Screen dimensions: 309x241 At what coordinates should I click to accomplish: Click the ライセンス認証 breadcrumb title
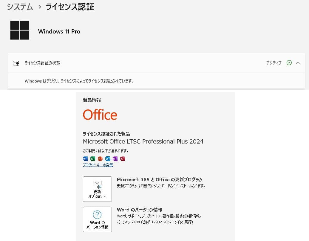[69, 7]
